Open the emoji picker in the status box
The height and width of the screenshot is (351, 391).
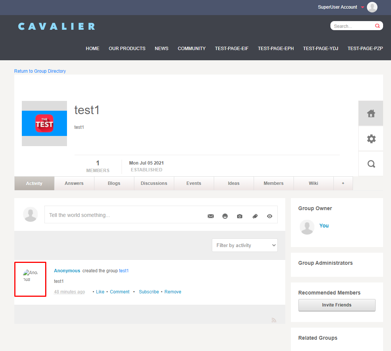click(225, 216)
